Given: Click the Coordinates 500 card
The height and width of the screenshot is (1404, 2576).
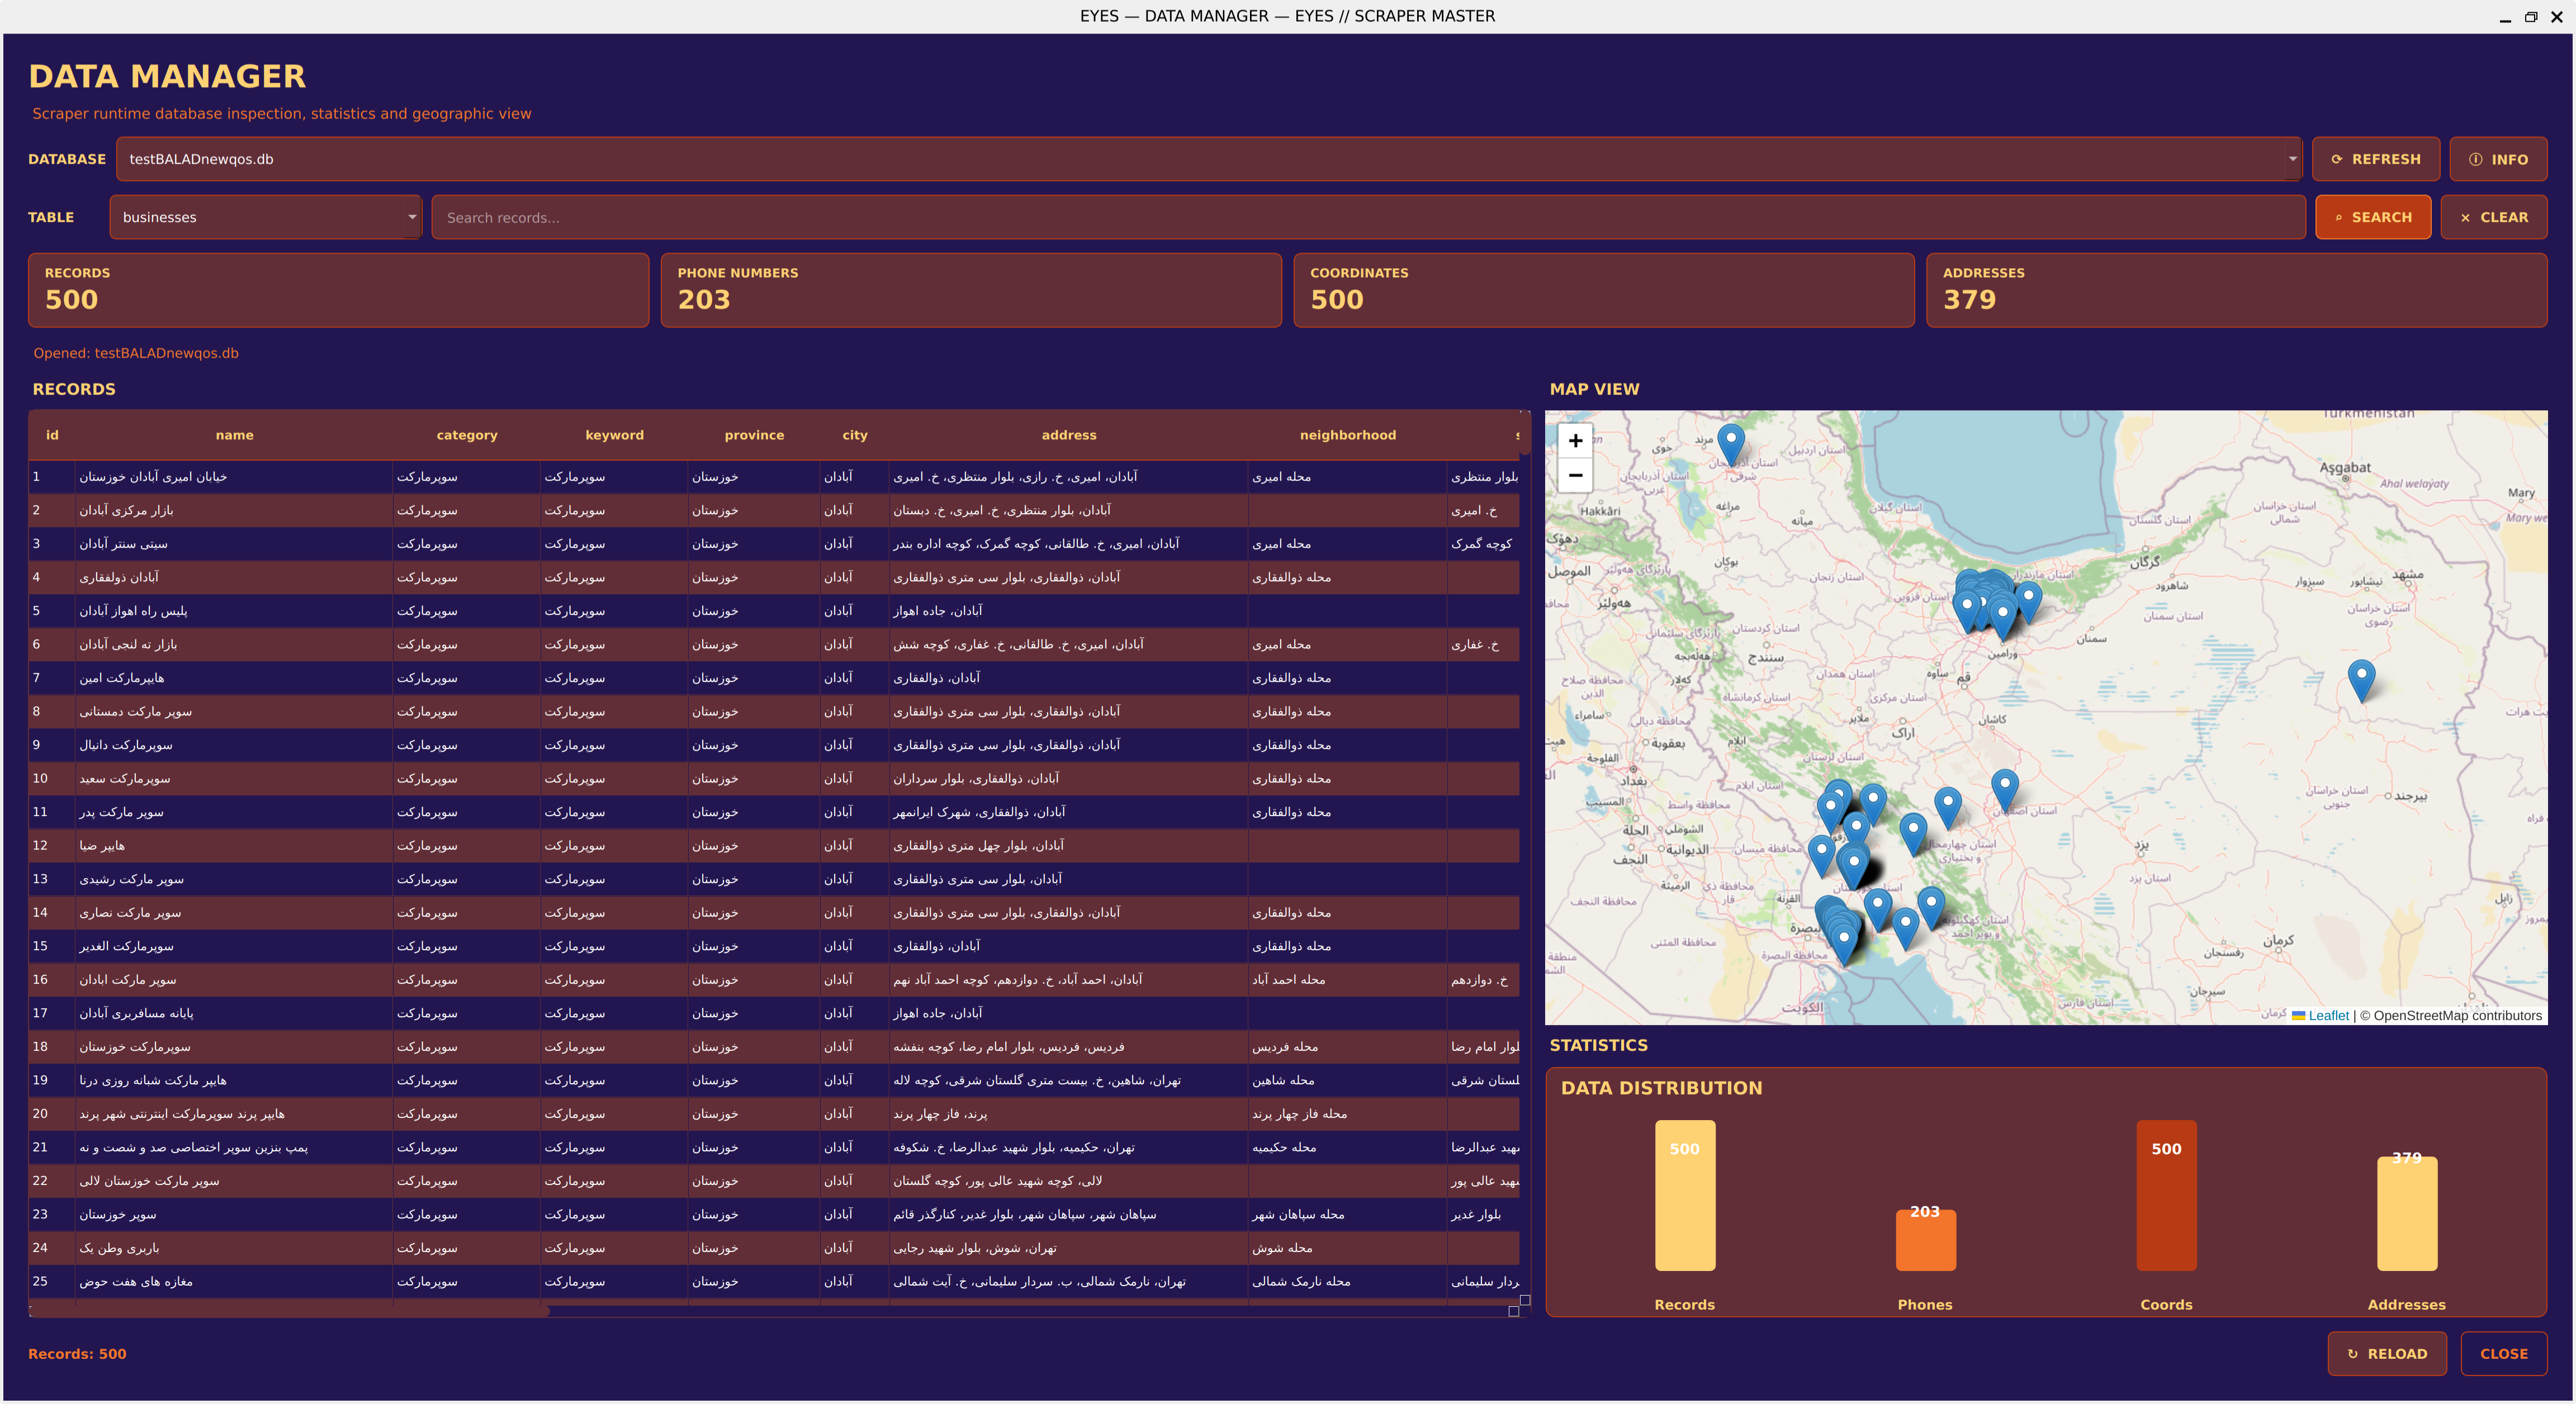Looking at the screenshot, I should click(1604, 290).
